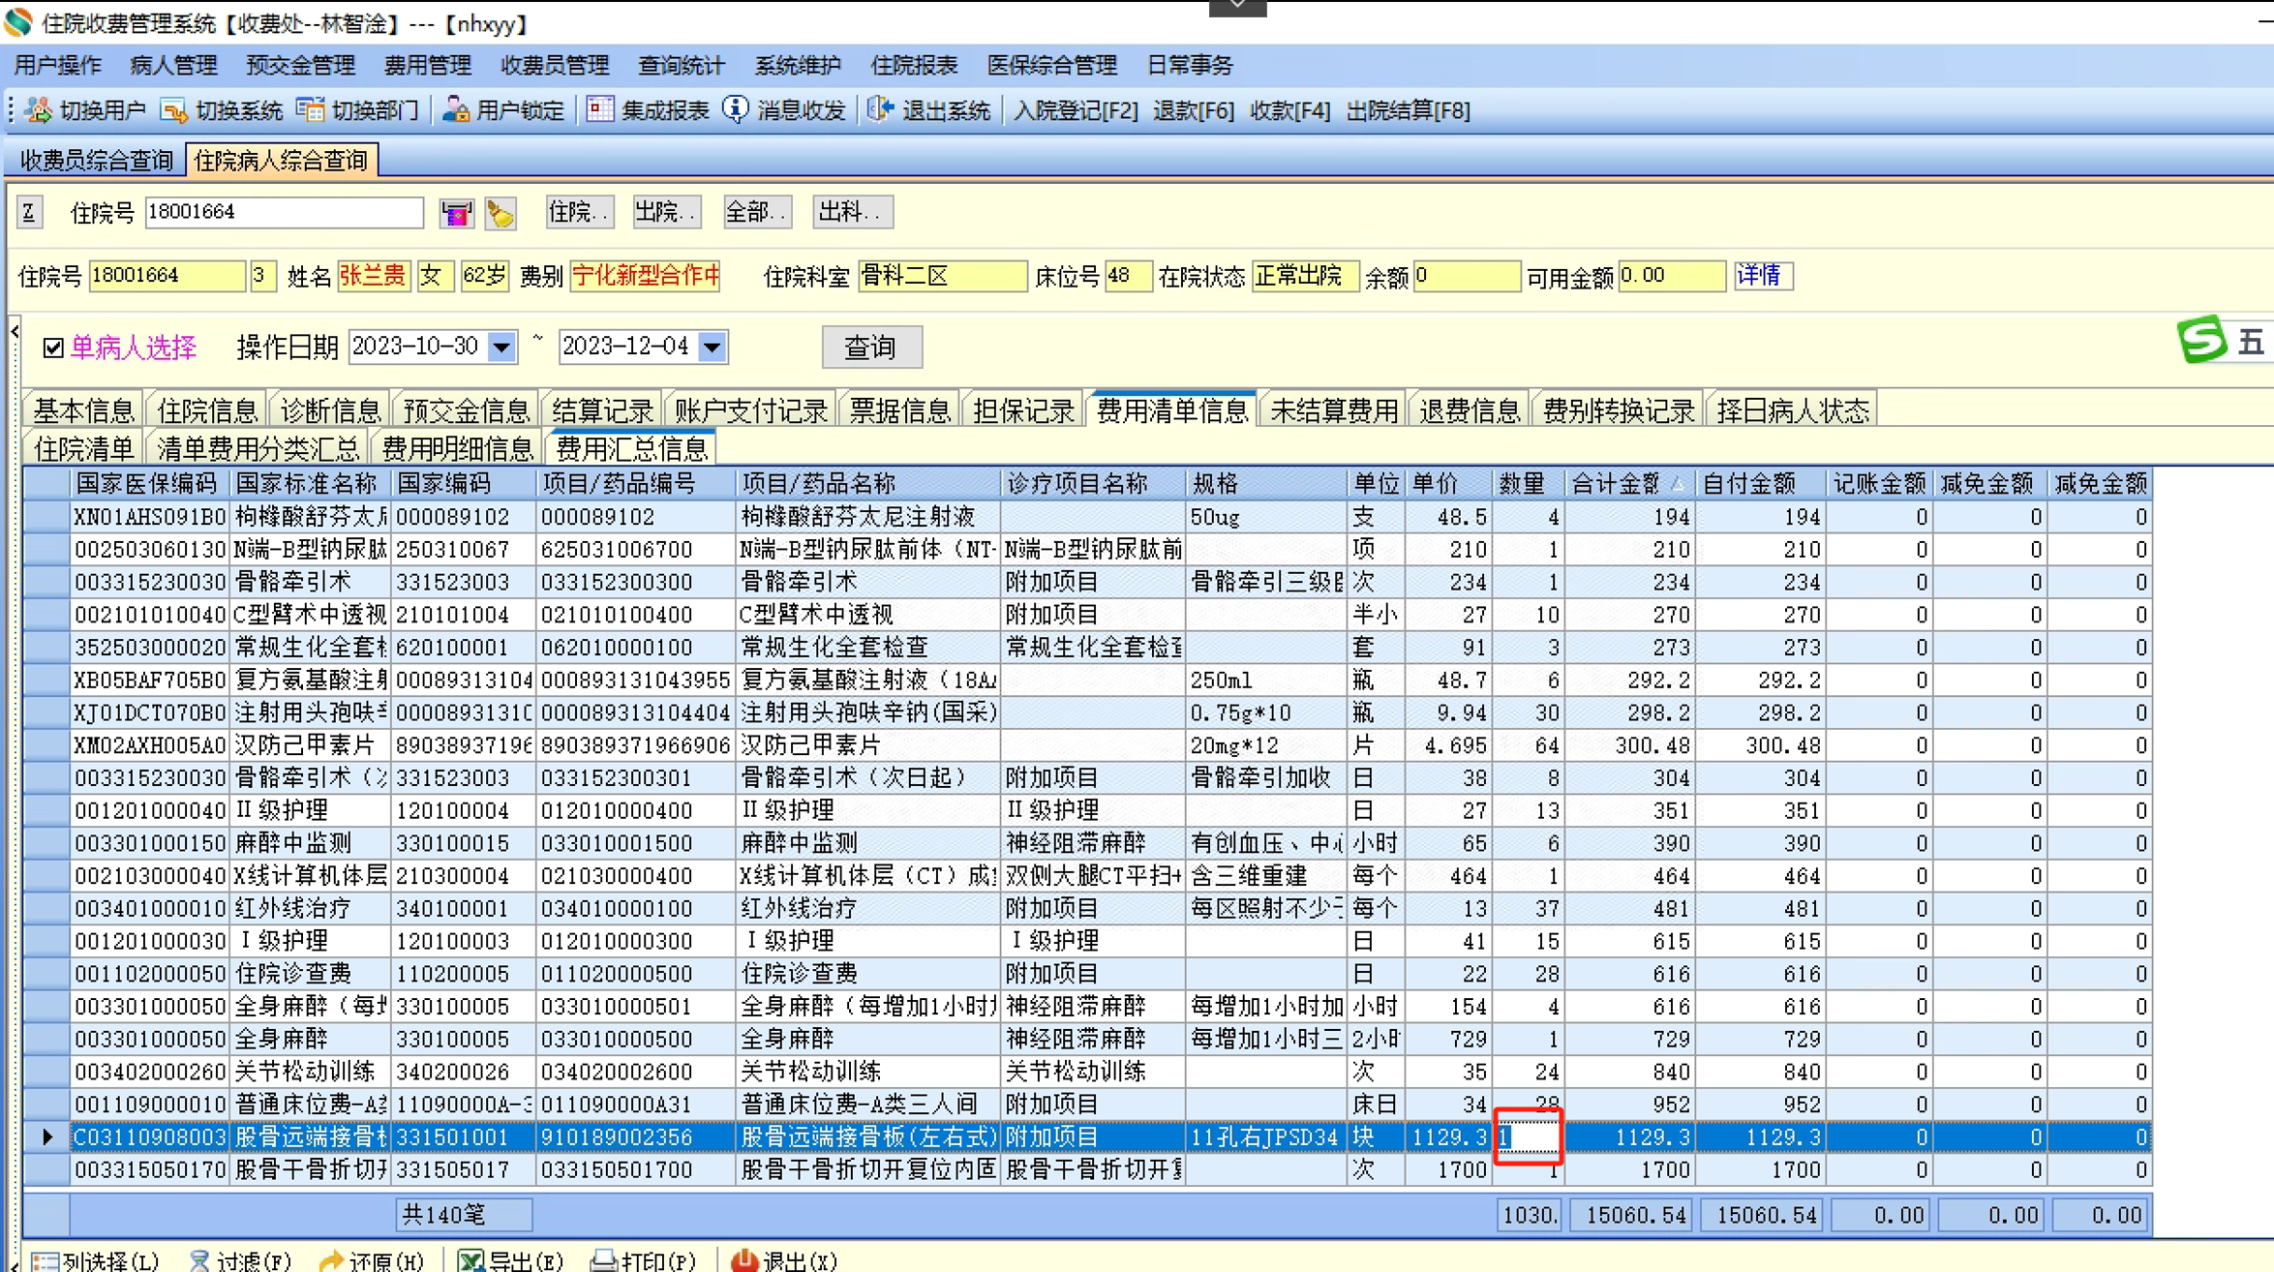
Task: Toggle the 单病人选择 checkbox
Action: click(53, 348)
